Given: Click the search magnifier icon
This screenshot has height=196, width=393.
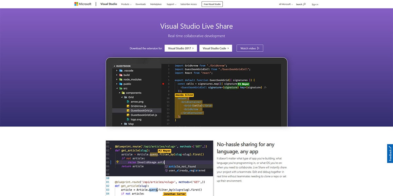Looking at the screenshot, I should tap(304, 4).
